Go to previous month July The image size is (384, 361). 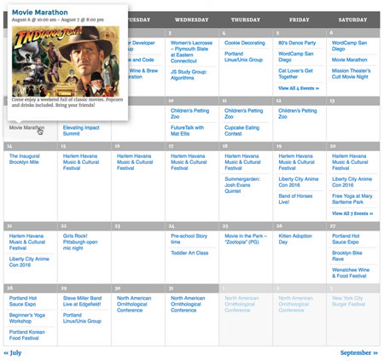click(x=13, y=353)
